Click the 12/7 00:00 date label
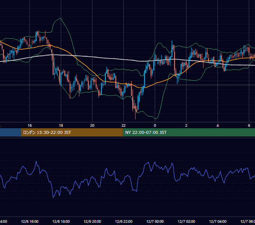 [x=155, y=221]
